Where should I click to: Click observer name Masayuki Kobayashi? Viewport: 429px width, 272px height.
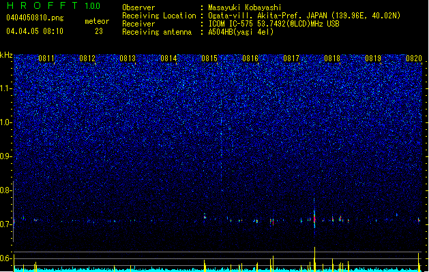[x=245, y=7]
